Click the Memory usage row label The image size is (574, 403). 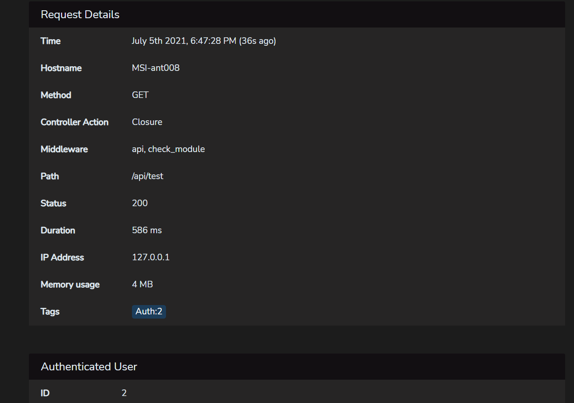coord(70,284)
